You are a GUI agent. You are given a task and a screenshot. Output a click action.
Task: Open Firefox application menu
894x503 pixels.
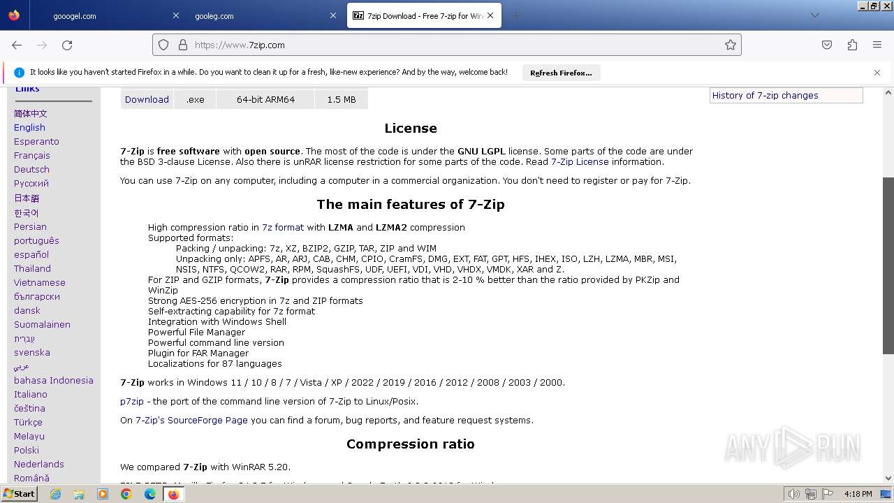(x=877, y=45)
